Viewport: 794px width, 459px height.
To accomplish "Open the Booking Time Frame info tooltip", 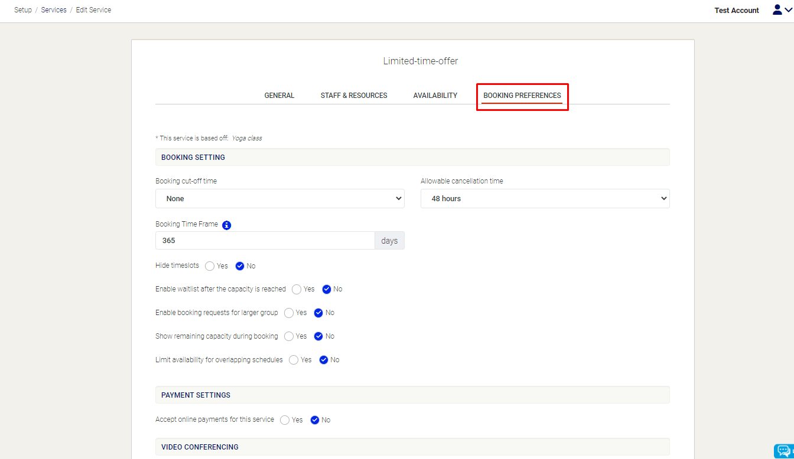I will (227, 225).
